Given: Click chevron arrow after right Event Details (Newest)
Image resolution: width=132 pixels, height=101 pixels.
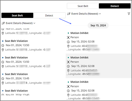Looking at the screenshot, I should coord(100,14).
